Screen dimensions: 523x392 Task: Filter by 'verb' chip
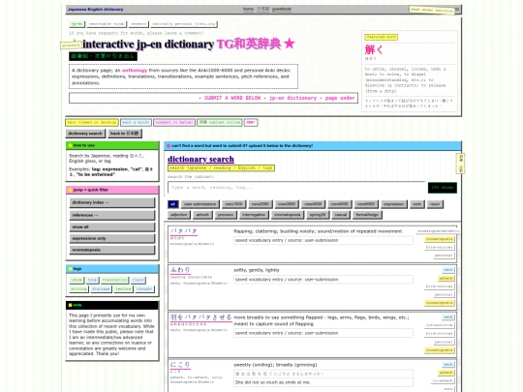[x=416, y=204]
